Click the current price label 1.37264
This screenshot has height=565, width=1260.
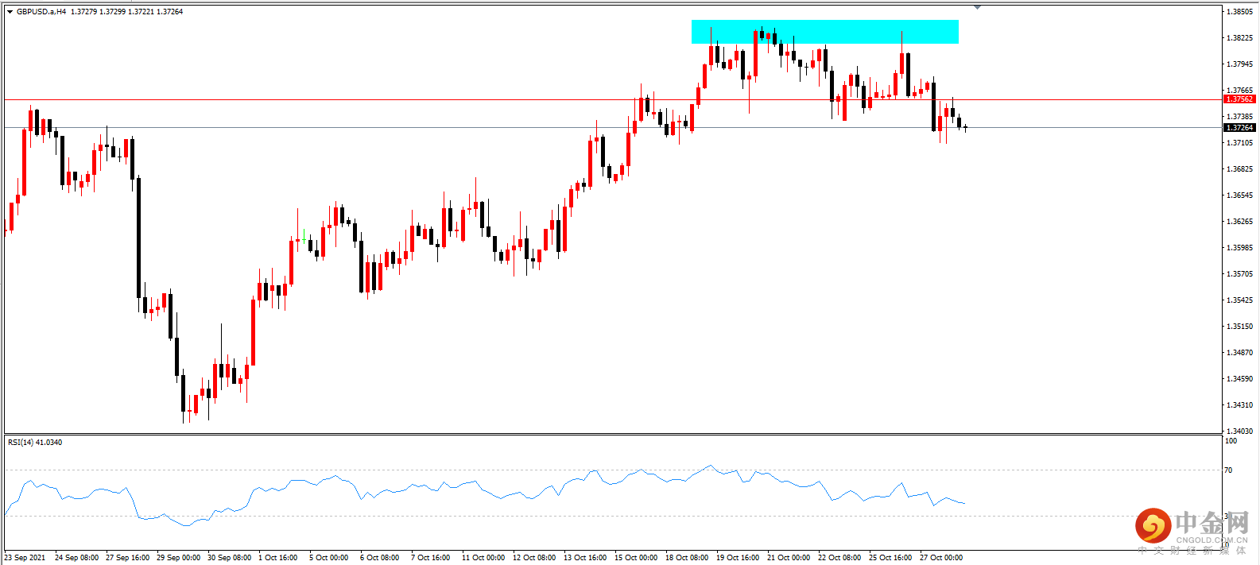[x=1239, y=127]
